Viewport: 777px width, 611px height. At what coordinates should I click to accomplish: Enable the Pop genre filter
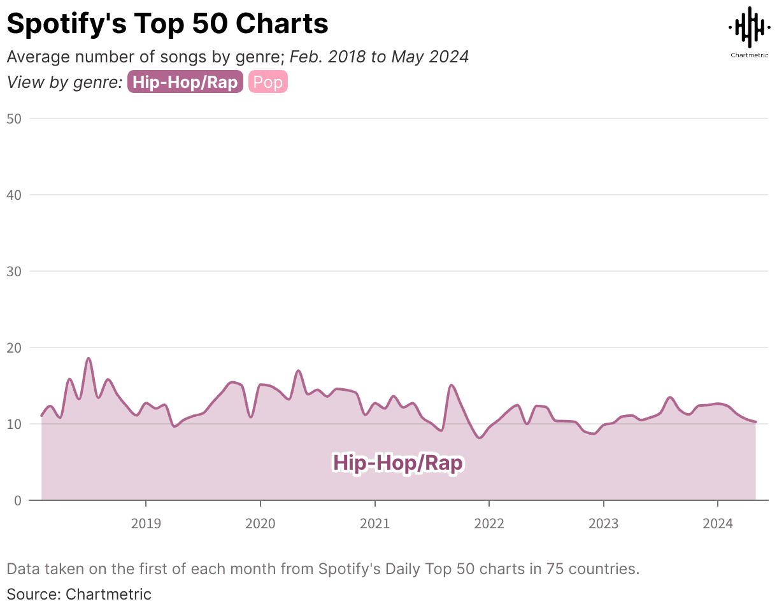pos(267,81)
